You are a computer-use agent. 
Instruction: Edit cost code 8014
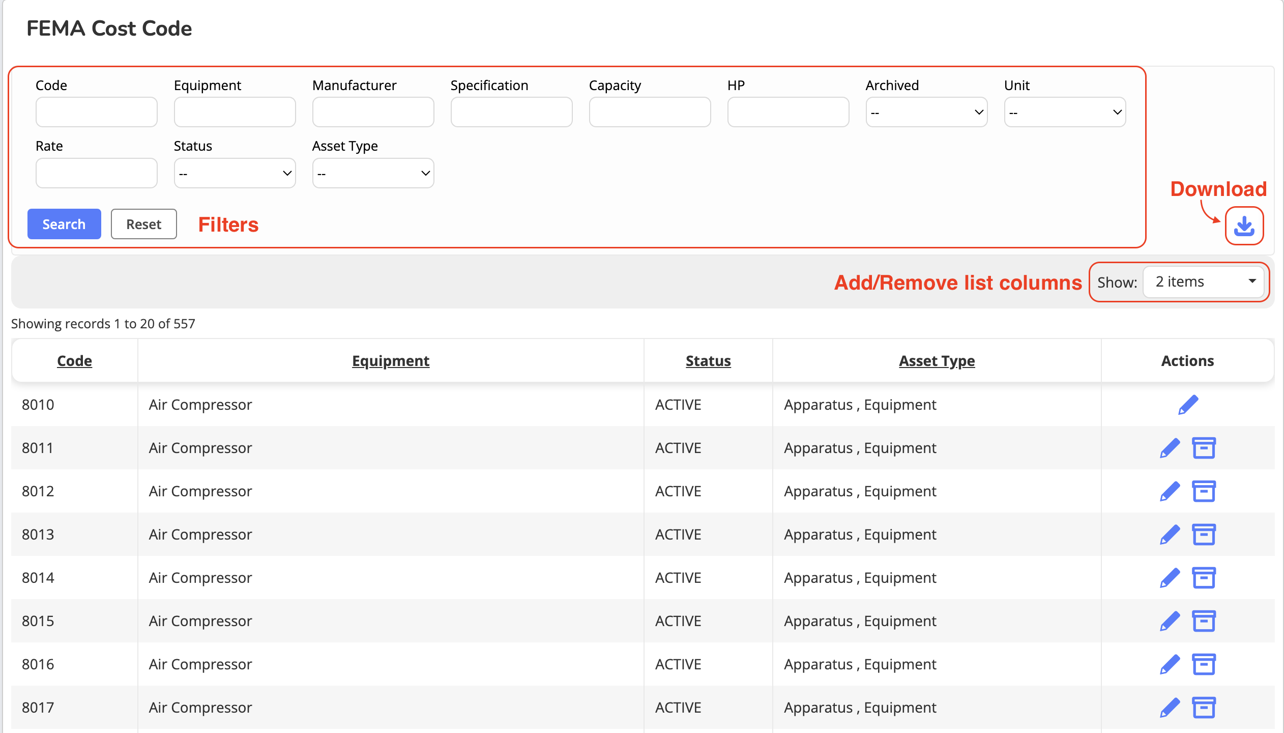pyautogui.click(x=1170, y=578)
